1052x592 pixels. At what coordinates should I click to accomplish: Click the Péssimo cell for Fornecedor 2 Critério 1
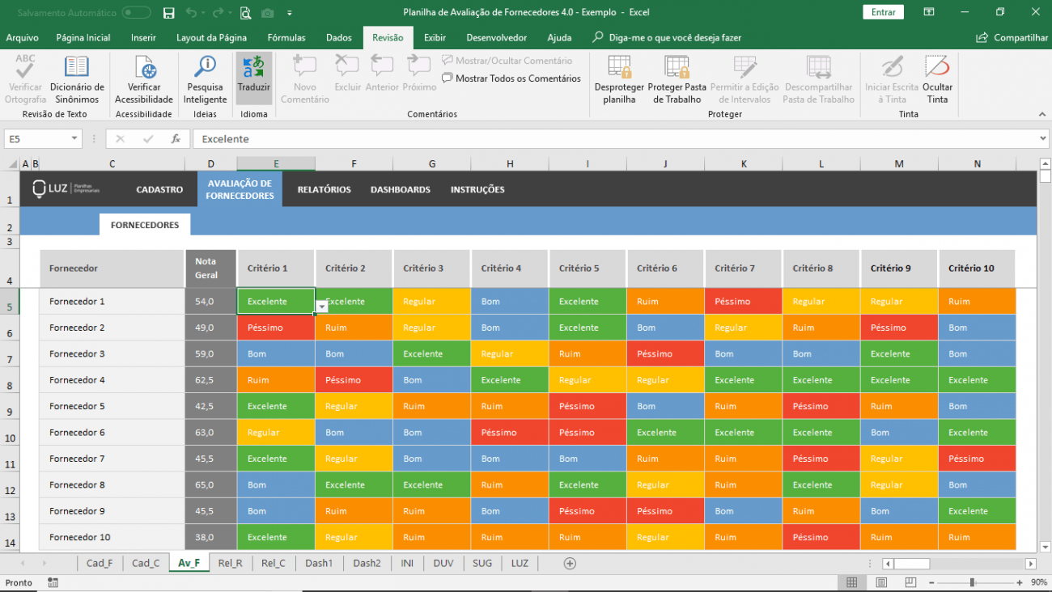click(x=276, y=328)
